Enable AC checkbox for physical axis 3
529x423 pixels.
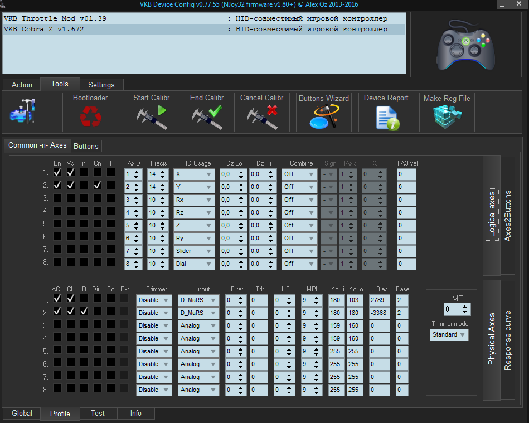click(57, 324)
